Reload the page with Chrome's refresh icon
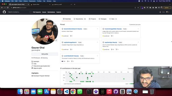 click(8, 8)
